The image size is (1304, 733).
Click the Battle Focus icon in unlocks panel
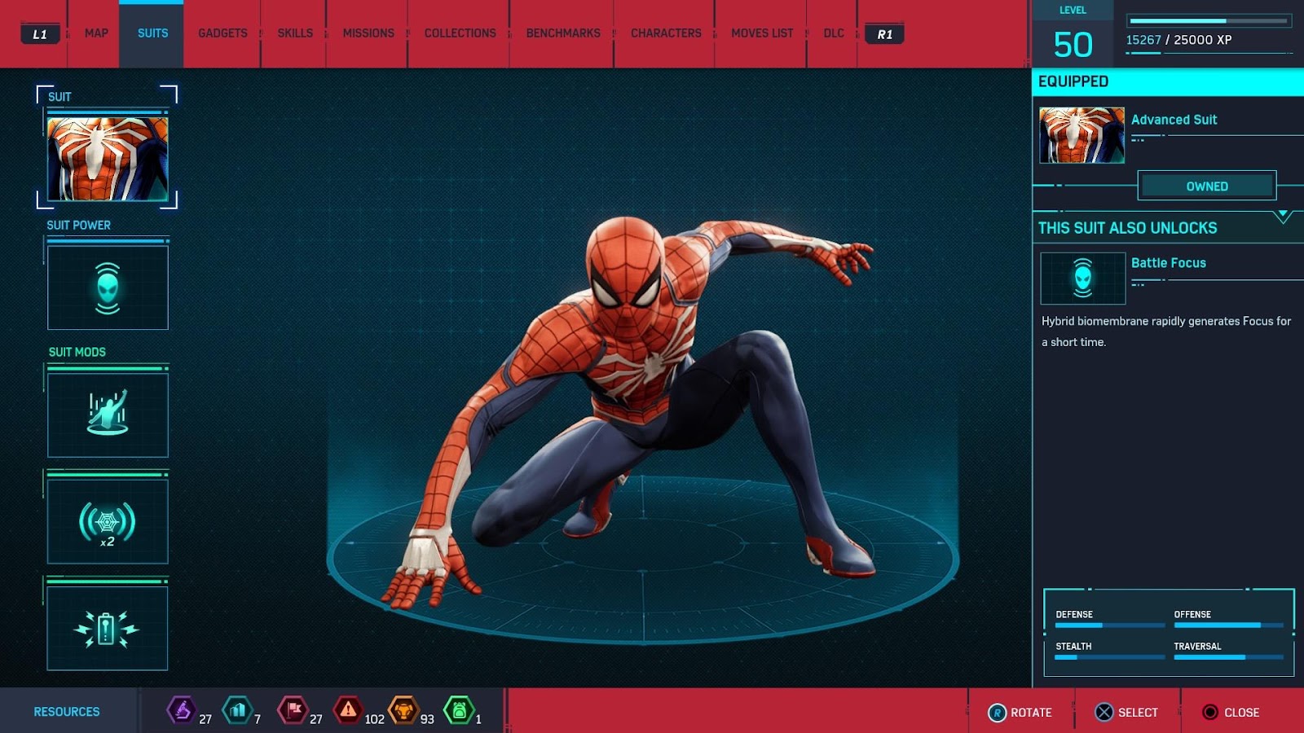pos(1083,279)
